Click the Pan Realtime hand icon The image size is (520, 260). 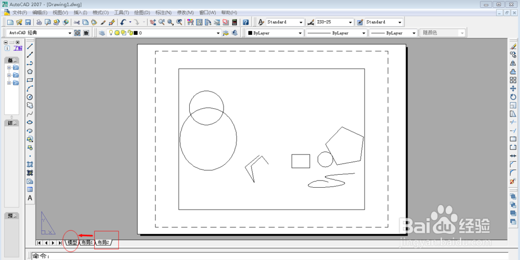tap(152, 22)
